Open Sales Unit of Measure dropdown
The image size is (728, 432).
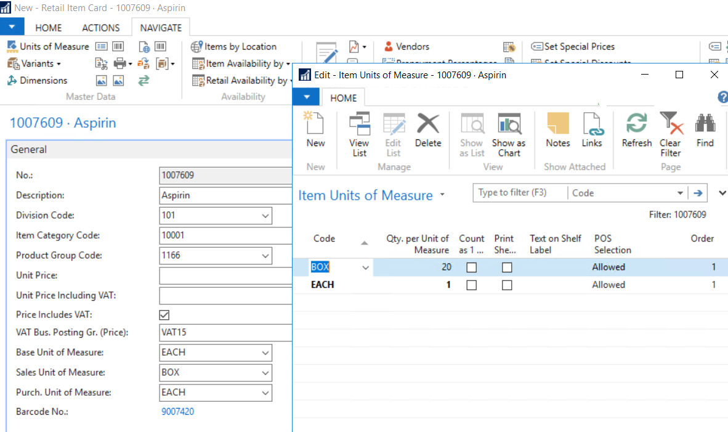[265, 373]
